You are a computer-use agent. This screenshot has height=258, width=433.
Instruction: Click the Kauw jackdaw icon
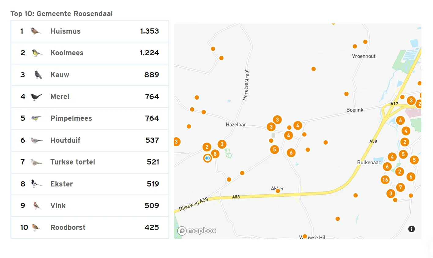(38, 75)
